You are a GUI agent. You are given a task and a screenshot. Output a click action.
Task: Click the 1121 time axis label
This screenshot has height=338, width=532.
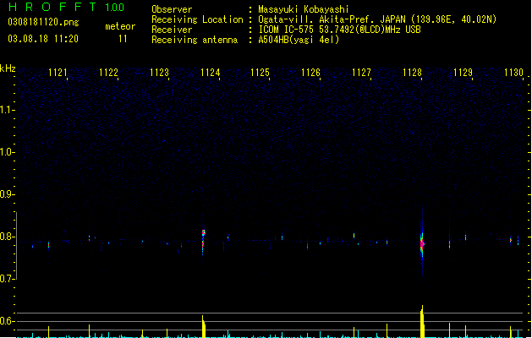(x=58, y=73)
